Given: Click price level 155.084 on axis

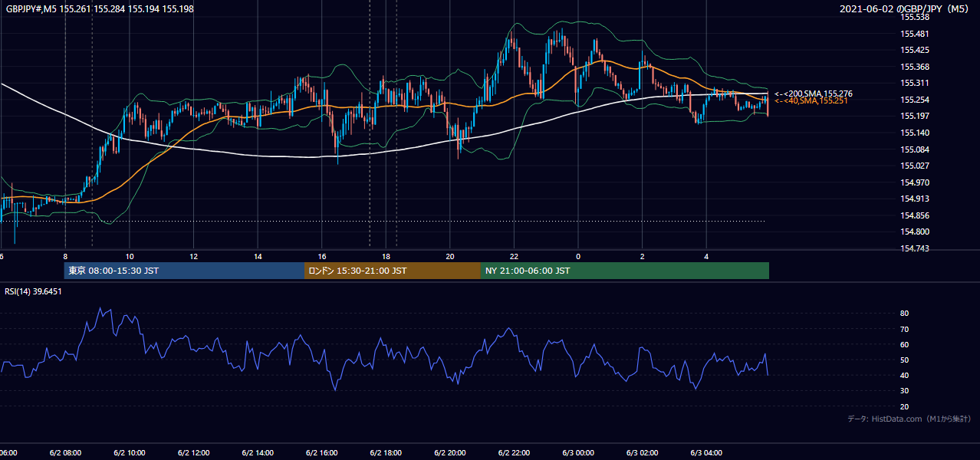Looking at the screenshot, I should pyautogui.click(x=914, y=149).
